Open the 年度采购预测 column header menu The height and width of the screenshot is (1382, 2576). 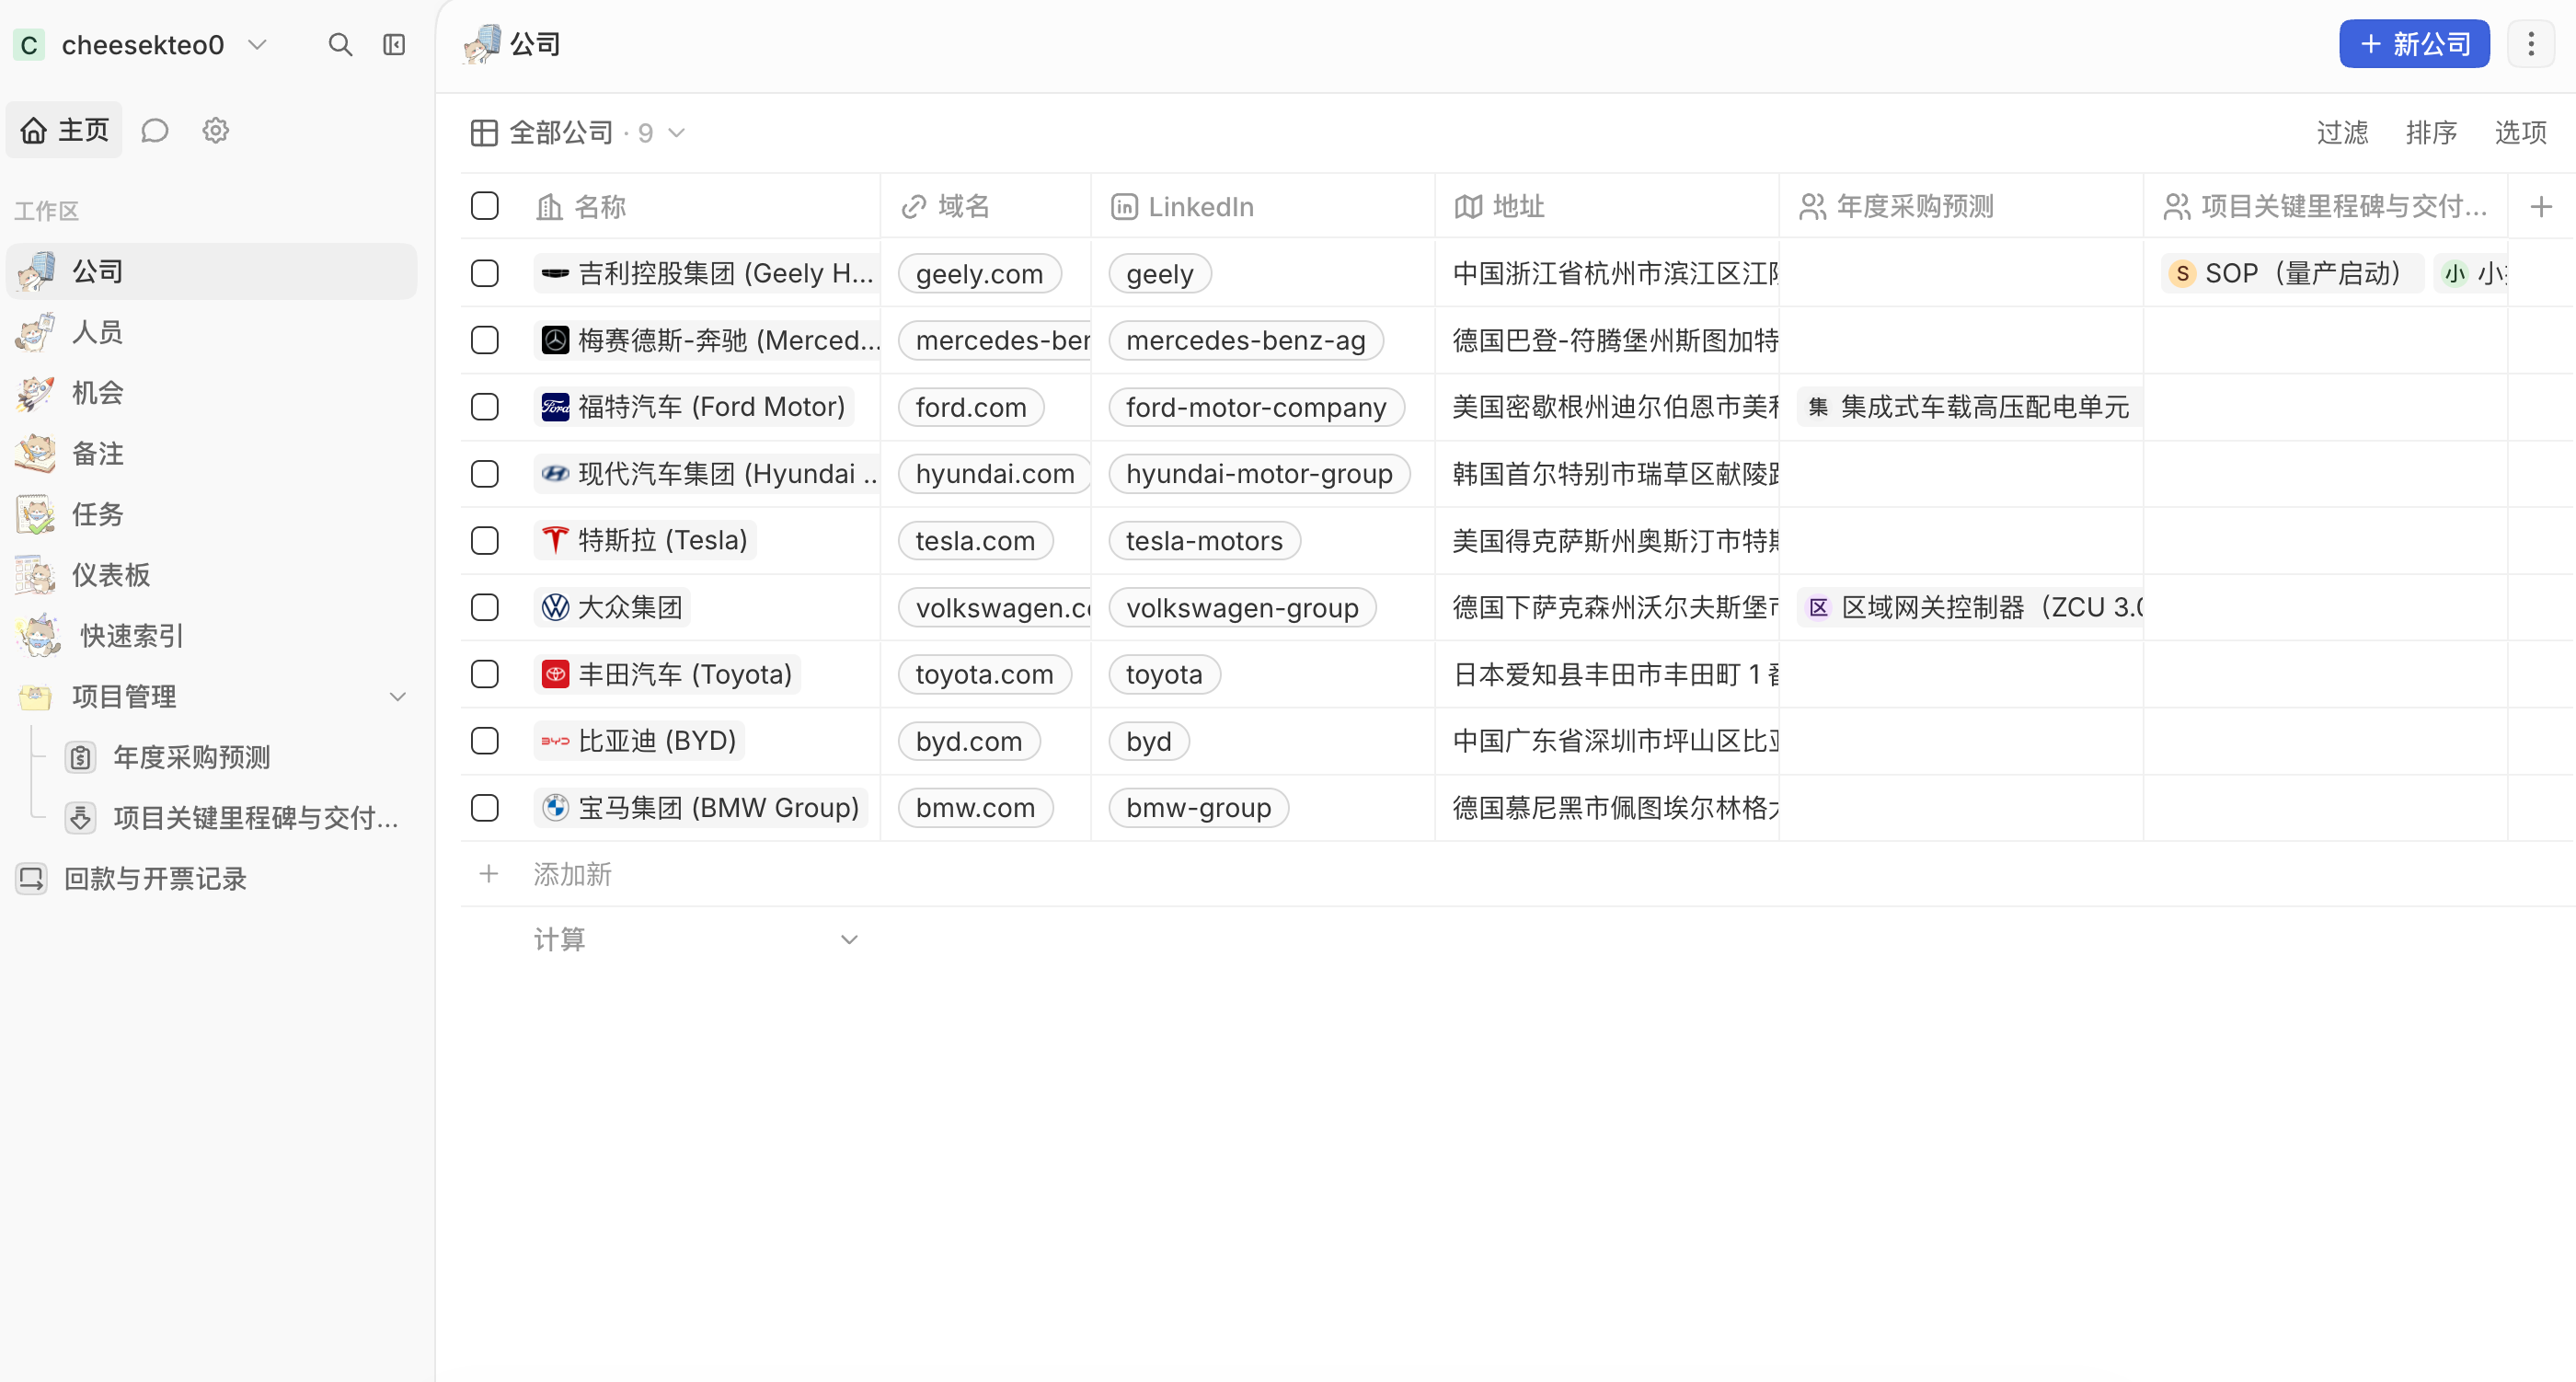pos(1960,207)
